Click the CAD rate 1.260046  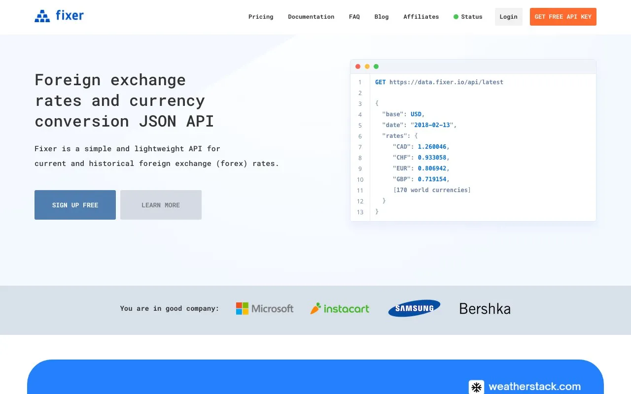point(432,147)
